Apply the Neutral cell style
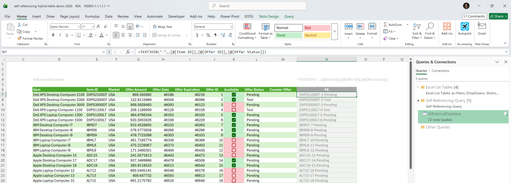This screenshot has height=183, width=511. pos(317,35)
